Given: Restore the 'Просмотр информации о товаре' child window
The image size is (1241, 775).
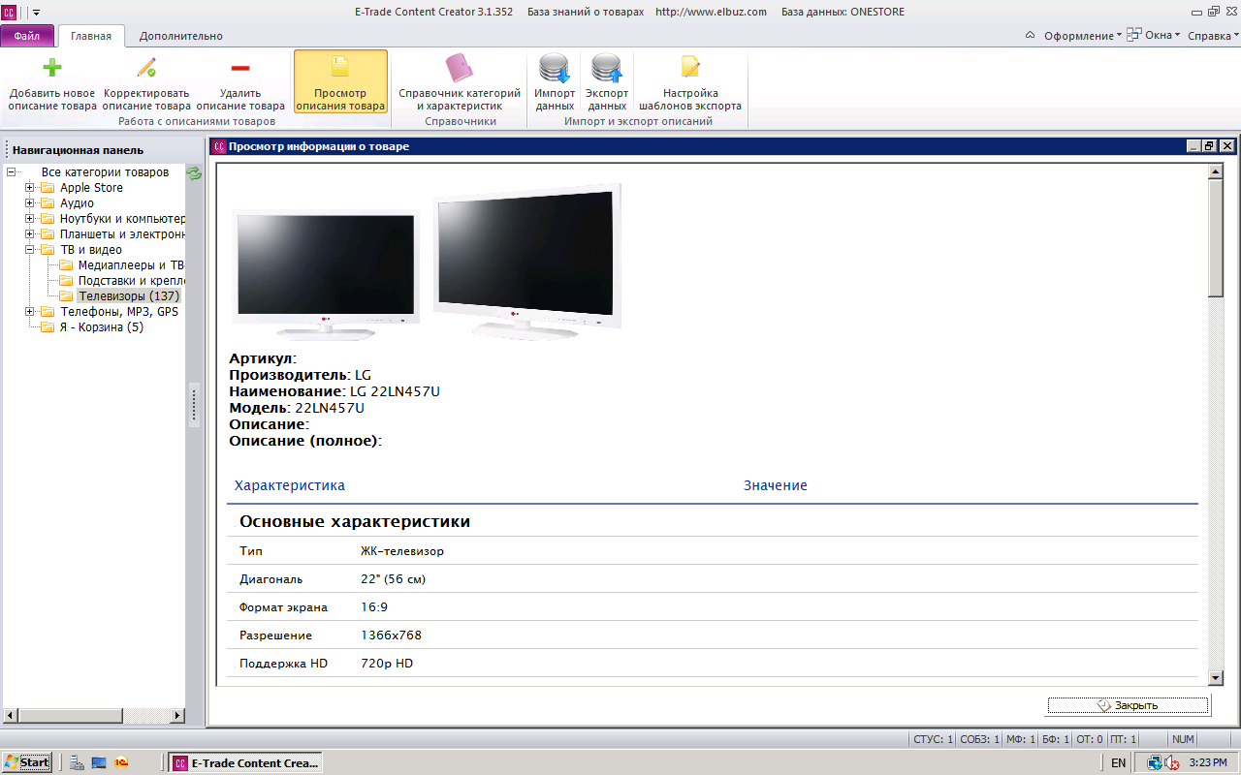Looking at the screenshot, I should tap(1209, 146).
